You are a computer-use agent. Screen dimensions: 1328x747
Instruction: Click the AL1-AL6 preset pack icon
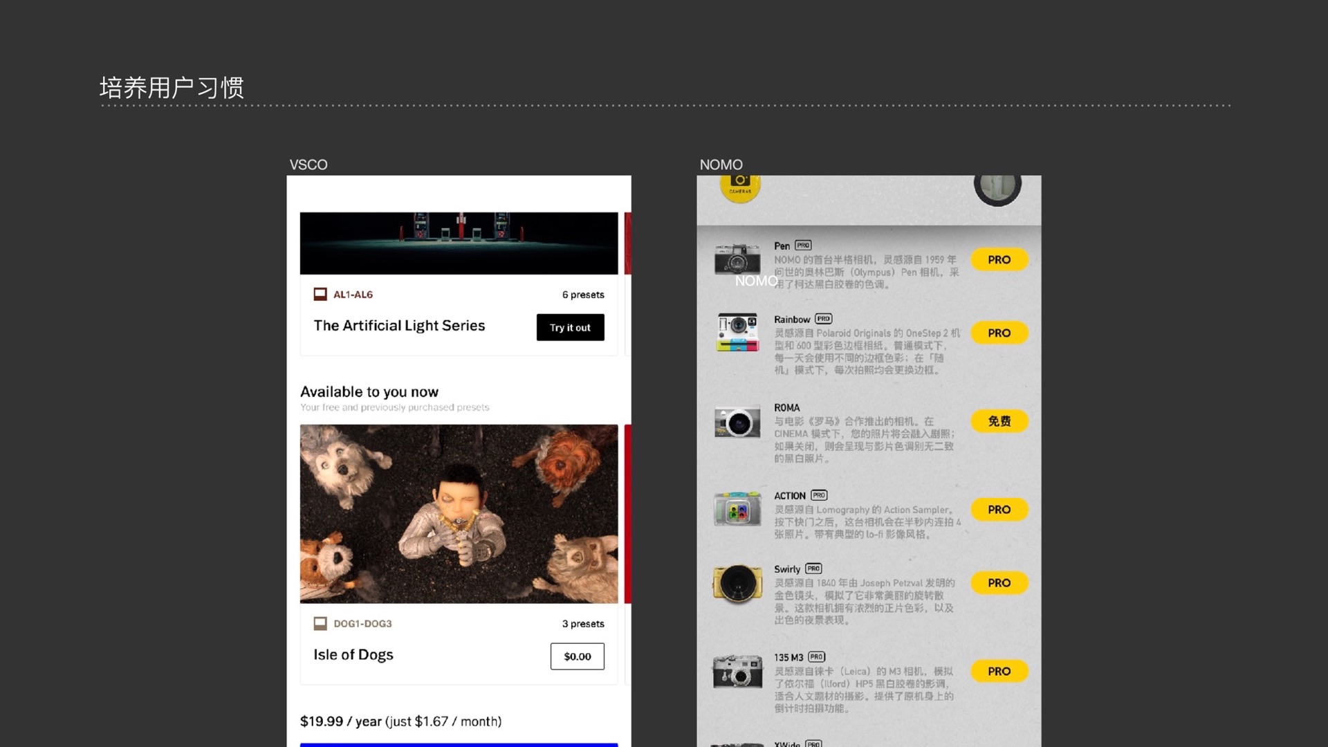[x=320, y=295]
